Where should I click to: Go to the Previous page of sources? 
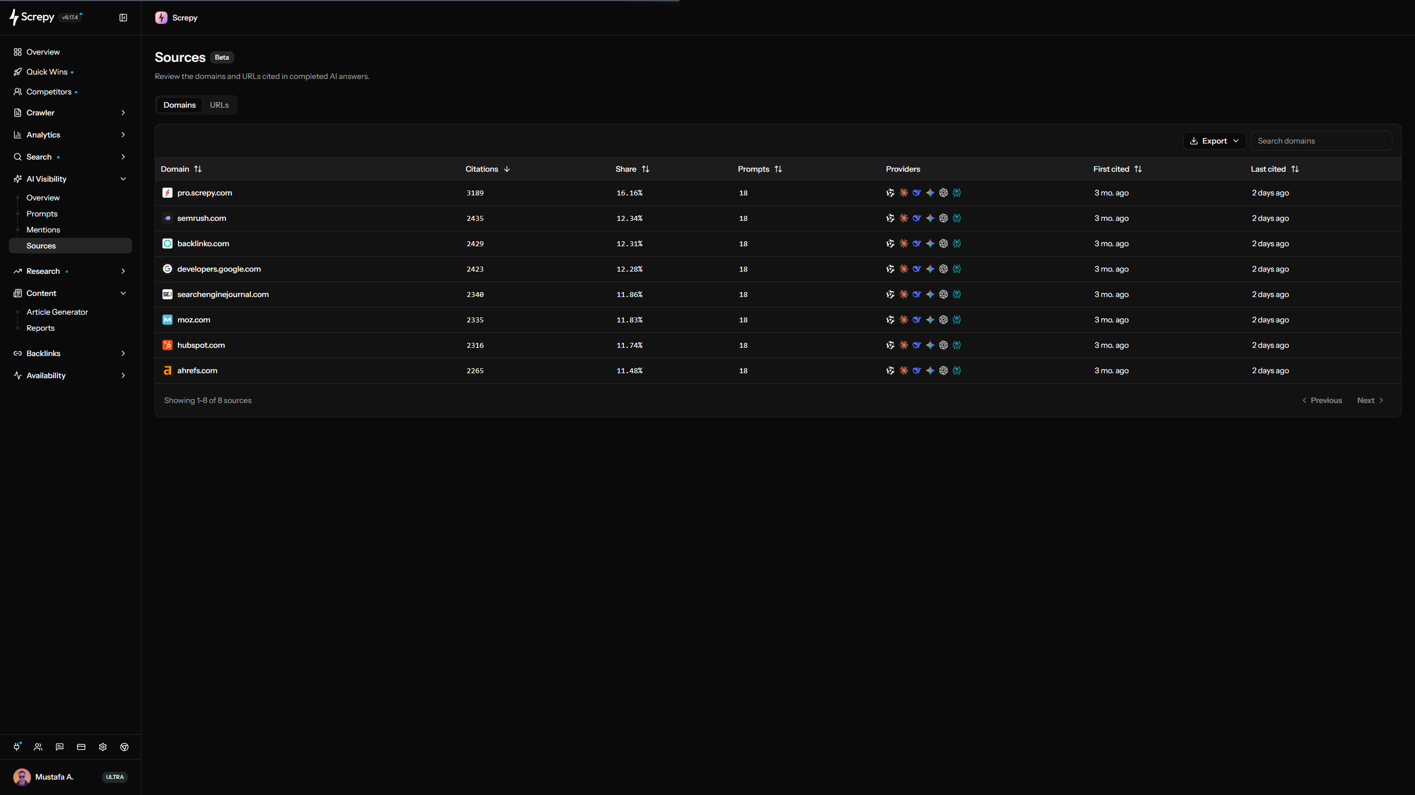(1322, 400)
